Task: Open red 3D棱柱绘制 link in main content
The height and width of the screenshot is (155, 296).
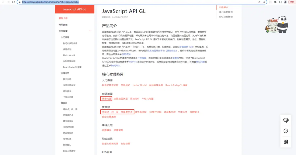Action: tap(155, 112)
